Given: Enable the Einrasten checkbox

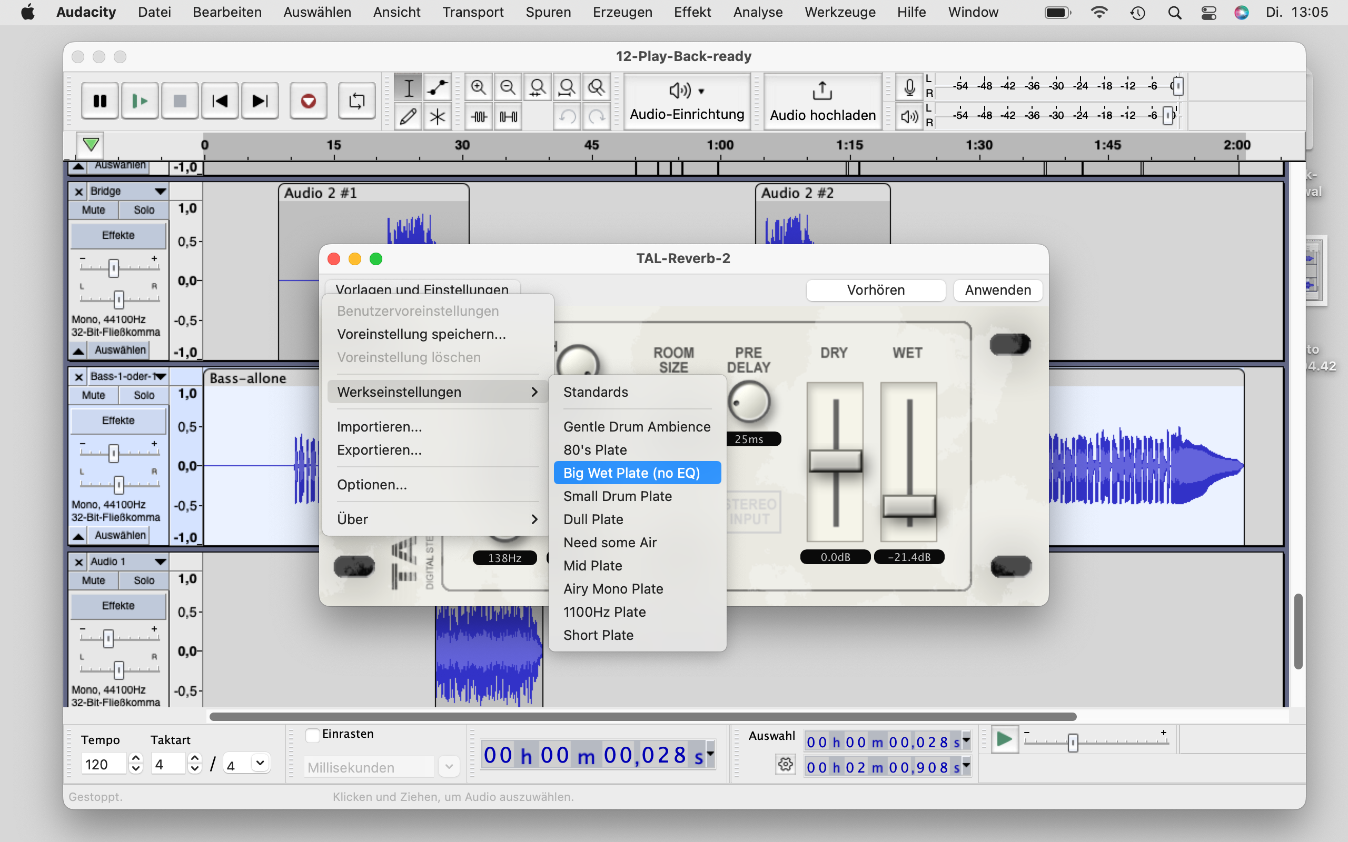Looking at the screenshot, I should tap(313, 735).
